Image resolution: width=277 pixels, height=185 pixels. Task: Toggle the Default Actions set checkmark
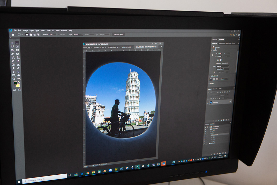(x=205, y=127)
